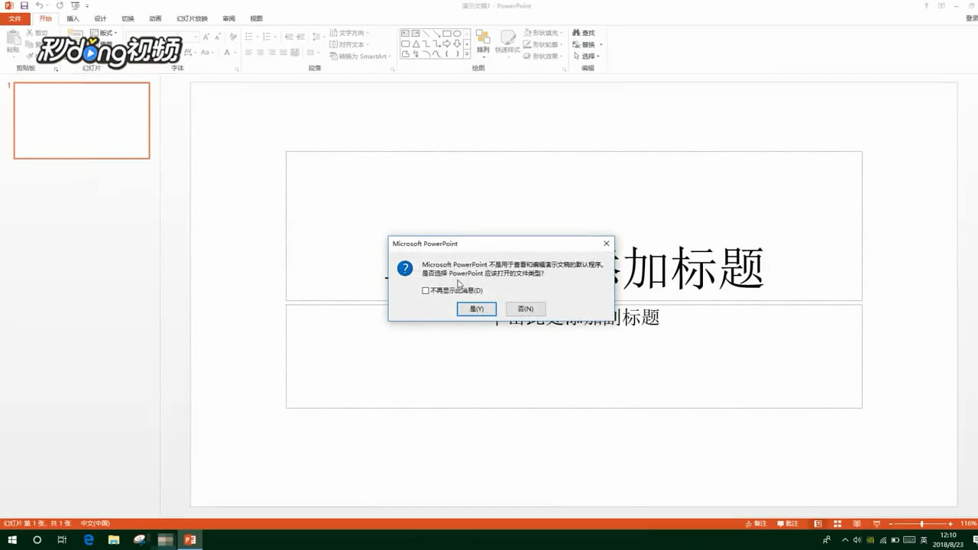
Task: Click 转换为 SmartArt
Action: pos(361,57)
